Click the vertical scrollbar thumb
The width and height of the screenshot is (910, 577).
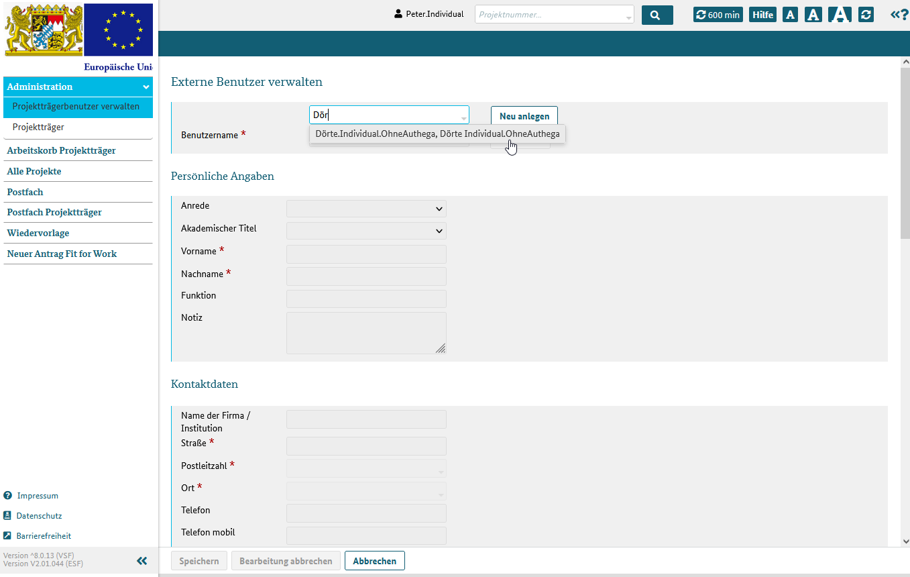click(x=905, y=153)
